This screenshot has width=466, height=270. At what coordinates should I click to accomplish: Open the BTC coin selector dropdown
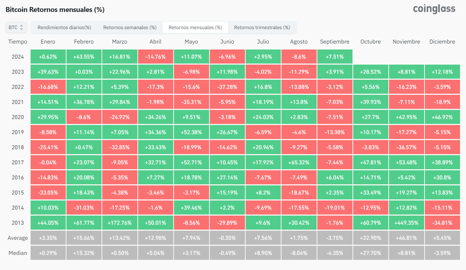(x=16, y=27)
